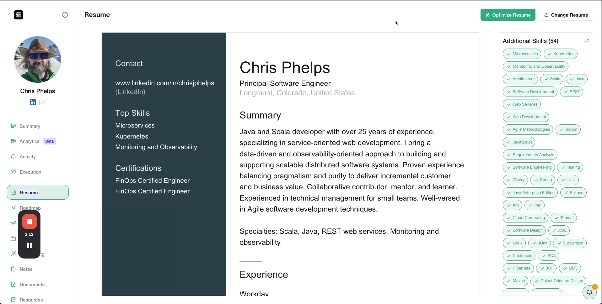Screen dimensions: 602x304
Task: Open the settings gear at top of sidebar
Action: 65,15
